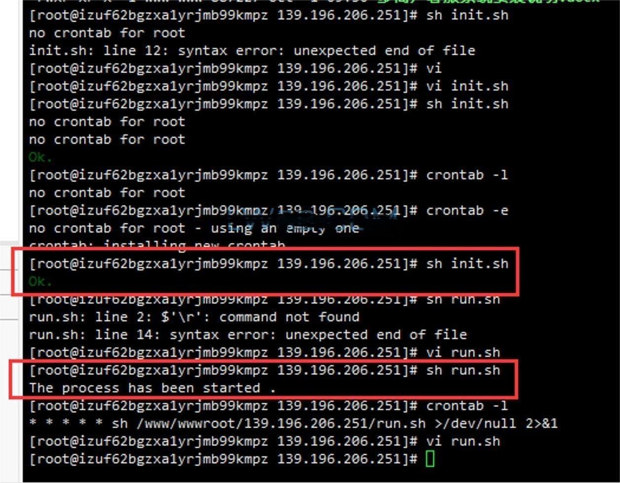This screenshot has height=483, width=620.
Task: Select the run.sh line 14 syntax error message
Action: point(248,334)
